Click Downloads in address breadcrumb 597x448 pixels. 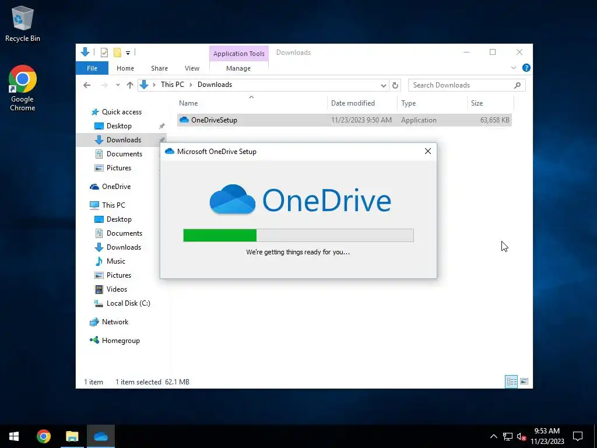(x=215, y=85)
